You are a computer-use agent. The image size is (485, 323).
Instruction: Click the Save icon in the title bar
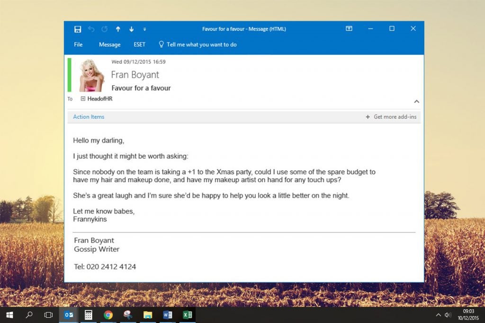pyautogui.click(x=78, y=29)
